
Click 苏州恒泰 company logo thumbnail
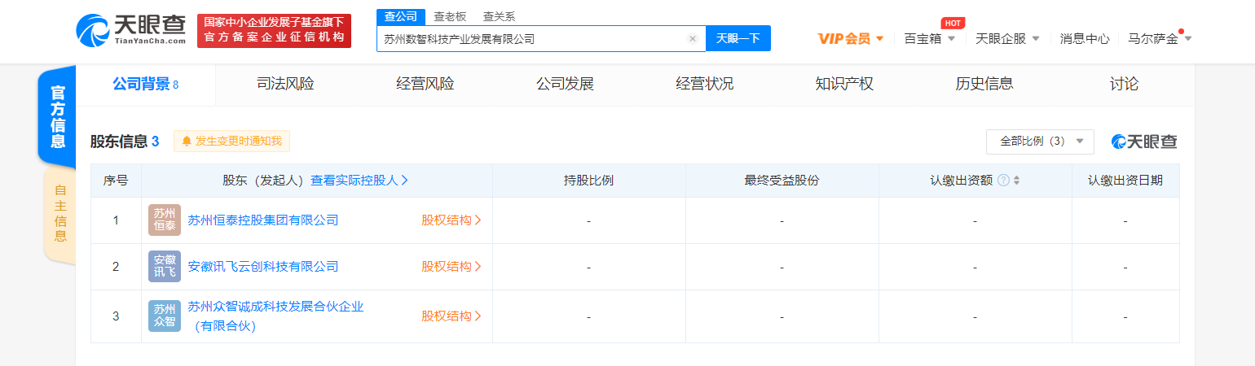pyautogui.click(x=164, y=220)
